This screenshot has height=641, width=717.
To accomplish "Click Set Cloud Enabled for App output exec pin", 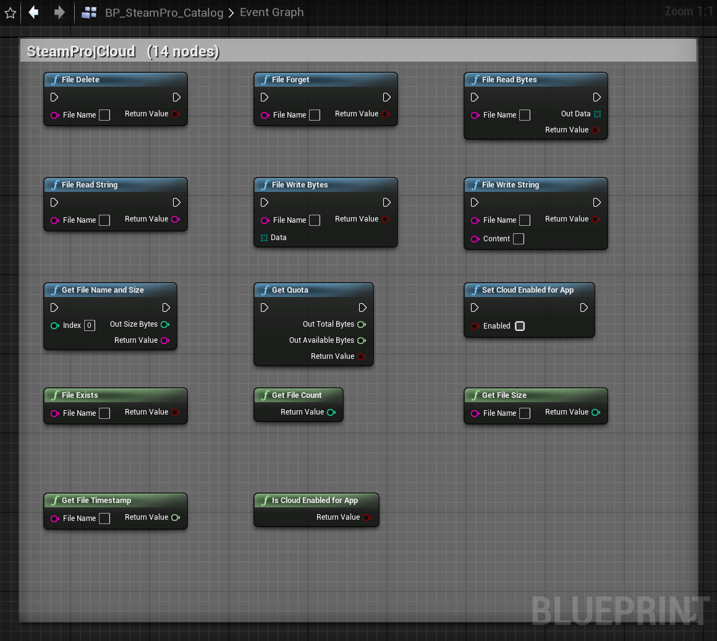I will (584, 308).
